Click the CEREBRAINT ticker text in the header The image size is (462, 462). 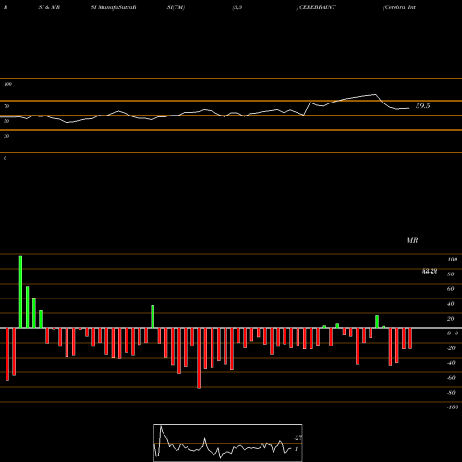coord(318,7)
